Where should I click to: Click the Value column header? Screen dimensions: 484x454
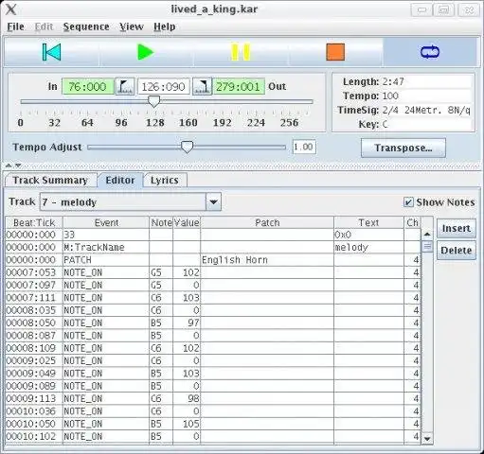187,223
